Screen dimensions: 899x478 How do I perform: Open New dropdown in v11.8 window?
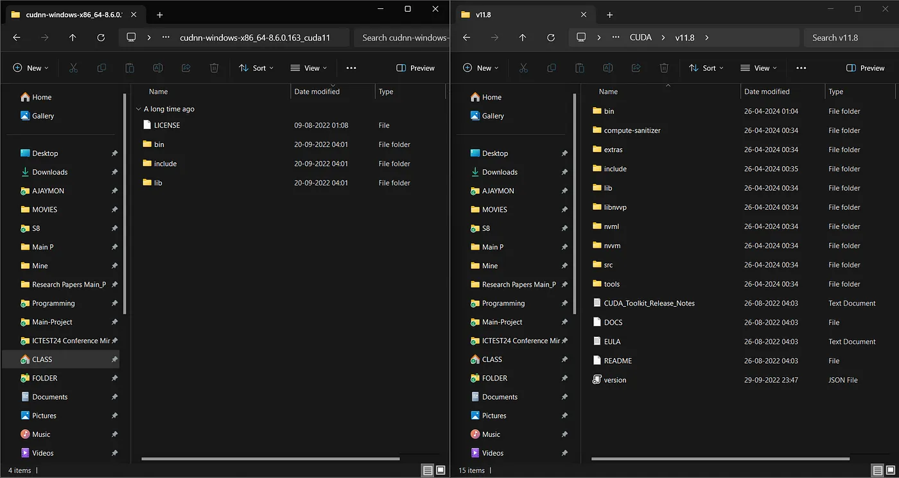(480, 68)
